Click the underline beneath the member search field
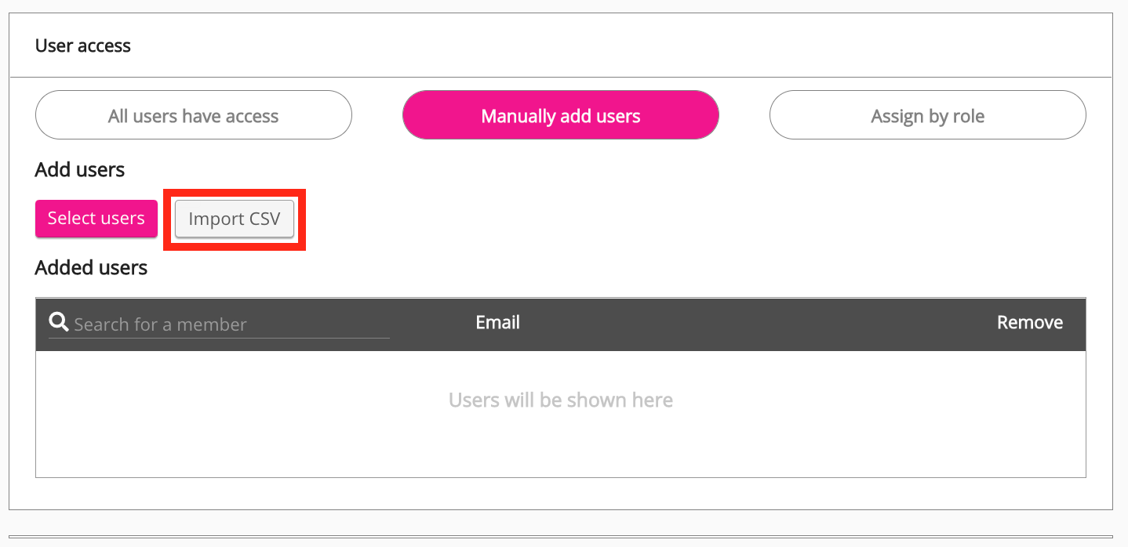The height and width of the screenshot is (547, 1128). (x=220, y=338)
